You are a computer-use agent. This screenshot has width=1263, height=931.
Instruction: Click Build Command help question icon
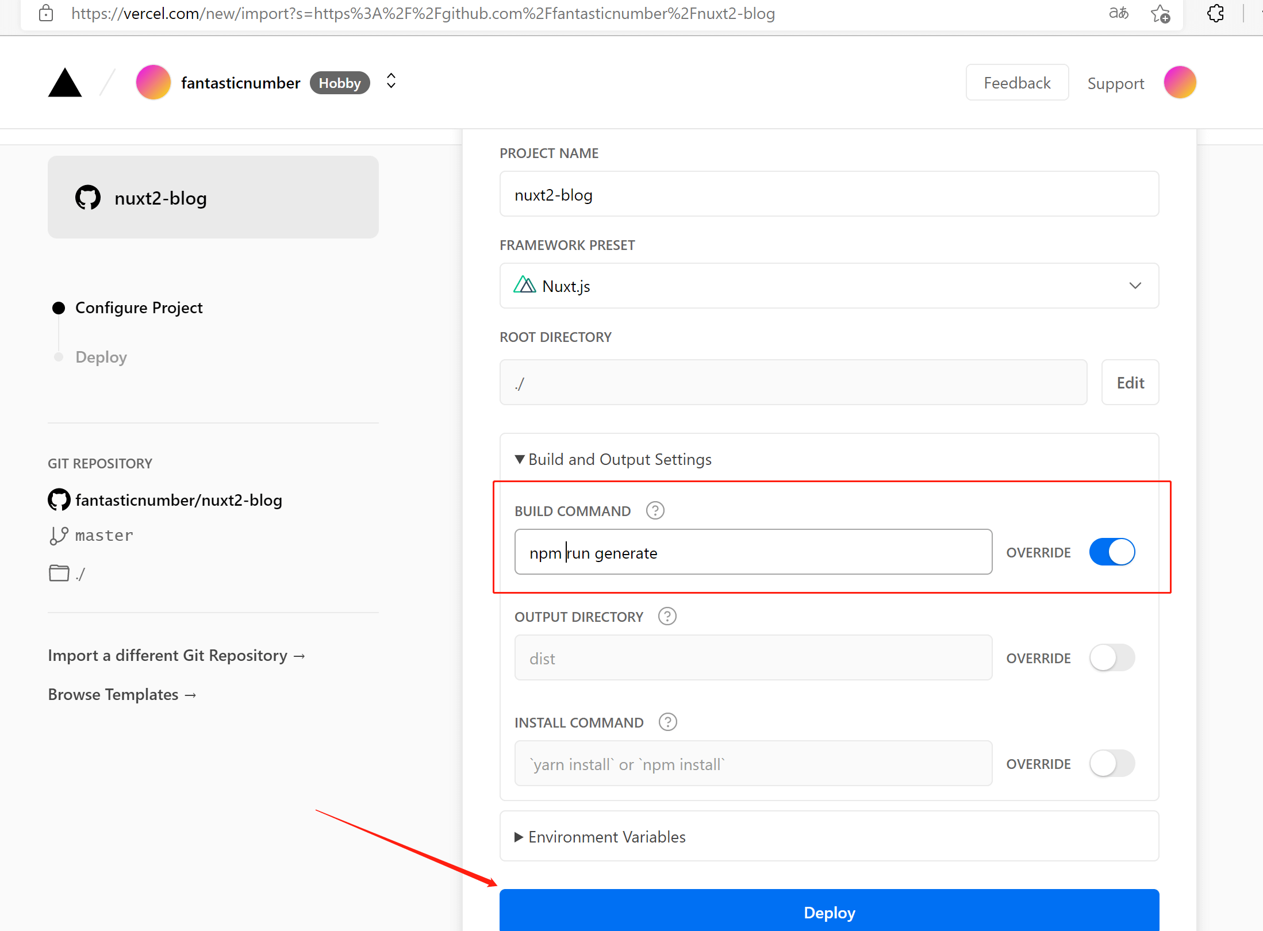655,510
